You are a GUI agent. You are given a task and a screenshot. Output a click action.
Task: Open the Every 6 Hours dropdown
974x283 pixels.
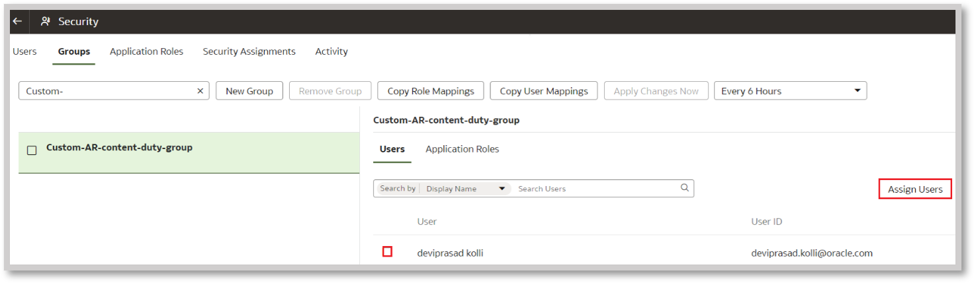(x=790, y=91)
